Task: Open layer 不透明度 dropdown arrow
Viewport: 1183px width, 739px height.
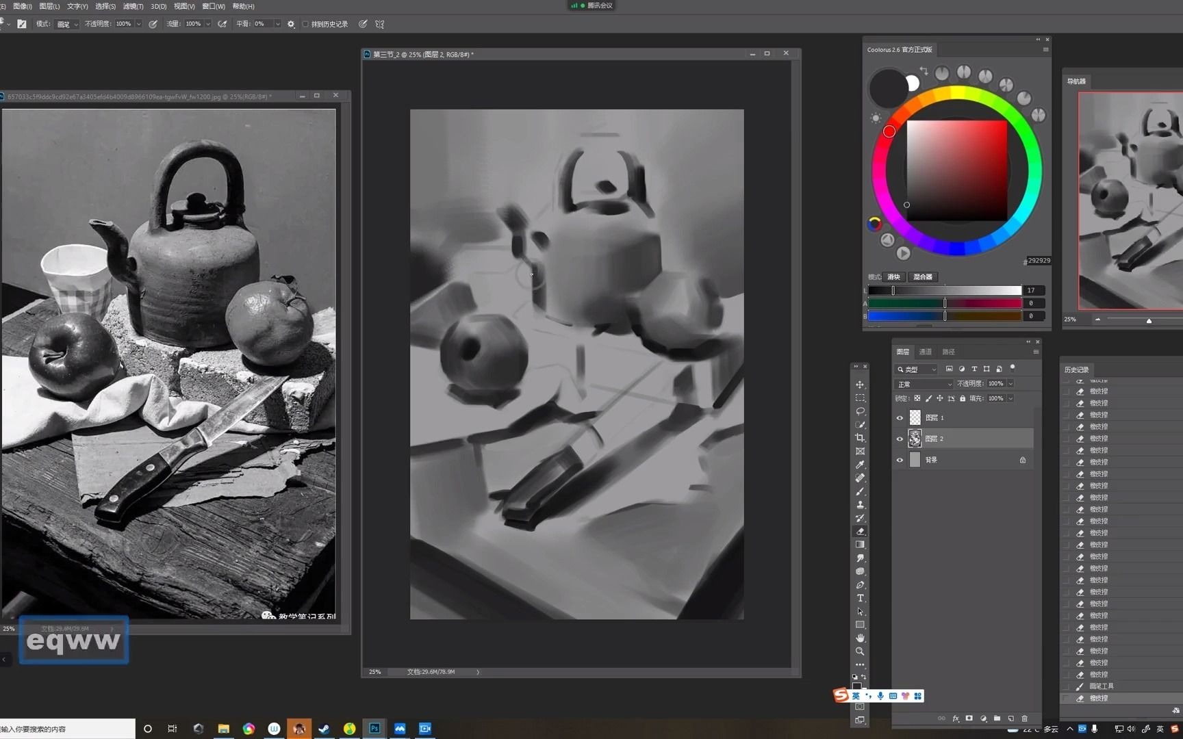Action: tap(1010, 384)
